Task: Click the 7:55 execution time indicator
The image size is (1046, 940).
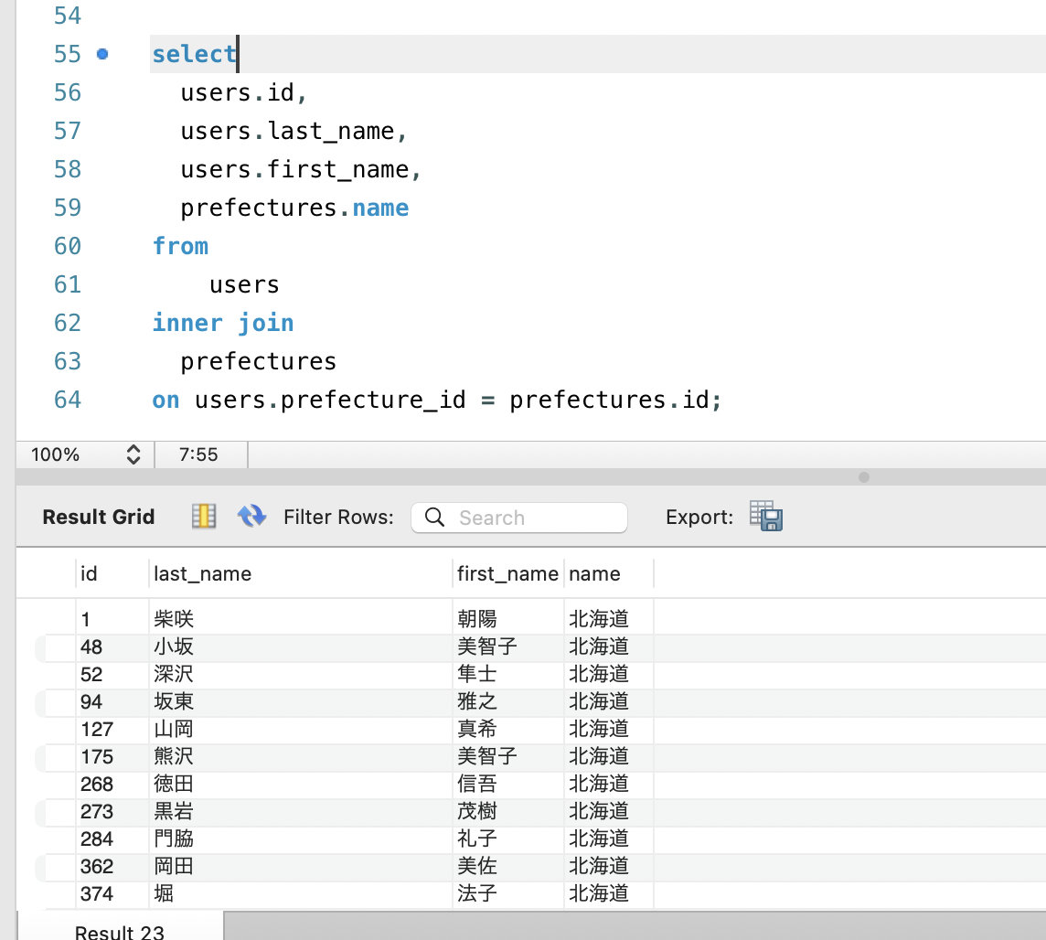Action: coord(200,454)
